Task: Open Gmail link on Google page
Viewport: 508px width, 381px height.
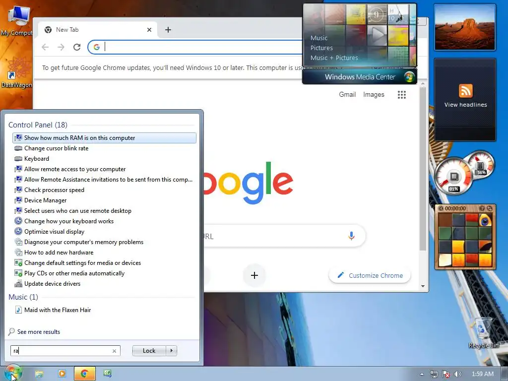Action: pyautogui.click(x=347, y=94)
